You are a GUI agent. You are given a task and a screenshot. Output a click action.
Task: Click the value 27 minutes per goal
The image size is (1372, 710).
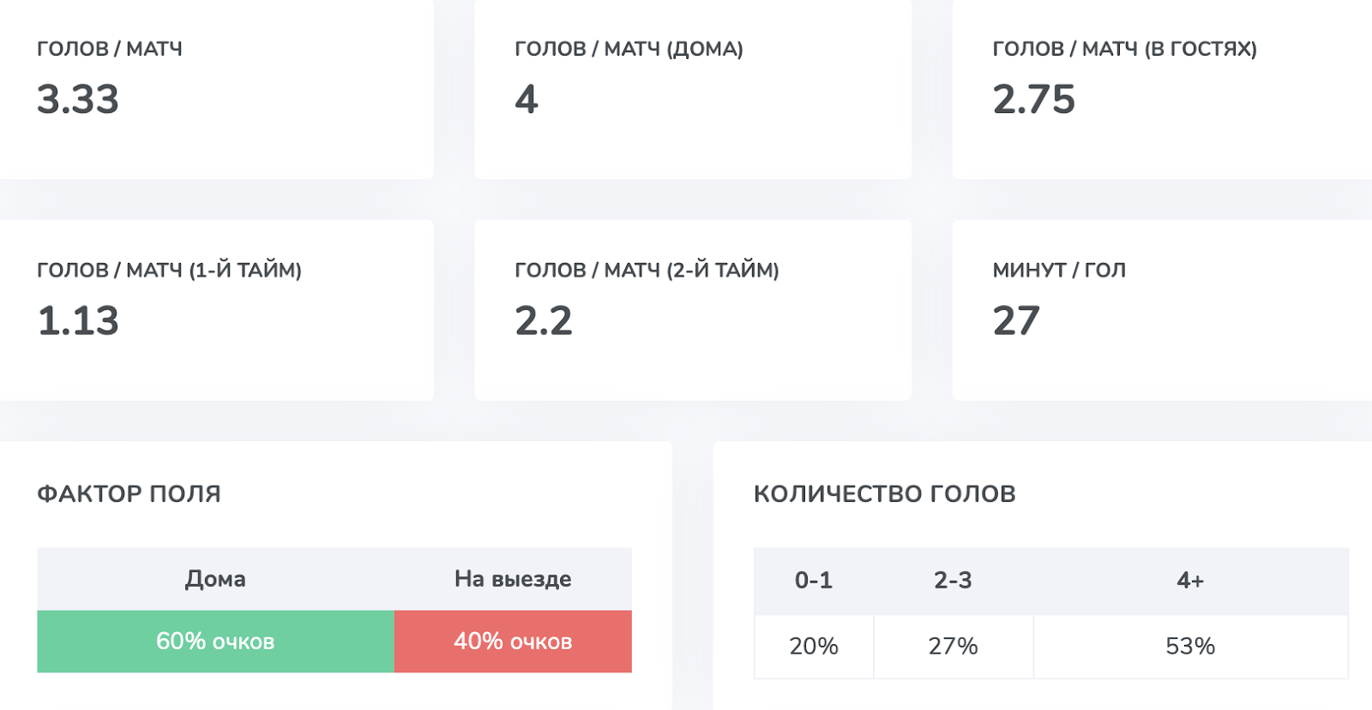pyautogui.click(x=1016, y=321)
